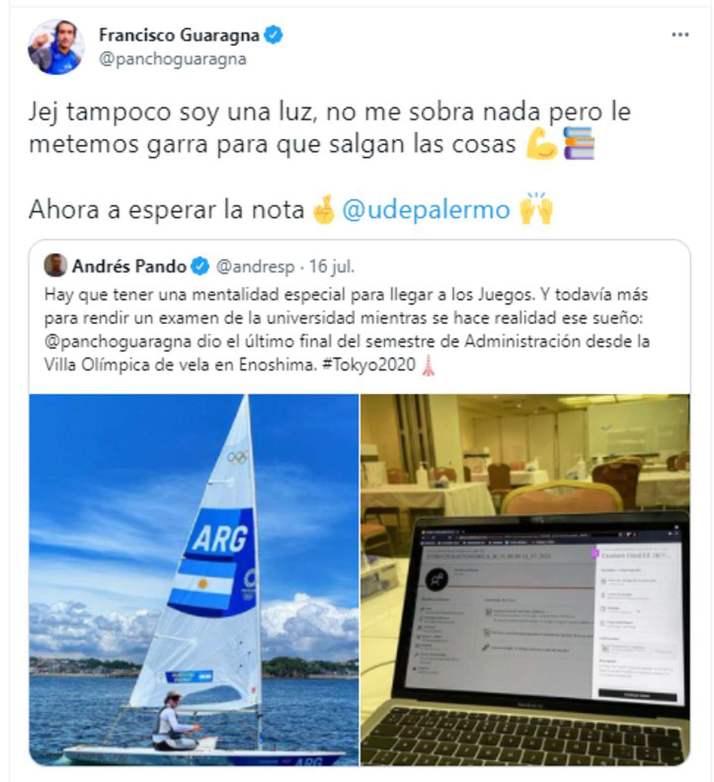This screenshot has height=782, width=714.
Task: Click the 16 jul. date of the quoted tweet
Action: [x=332, y=266]
